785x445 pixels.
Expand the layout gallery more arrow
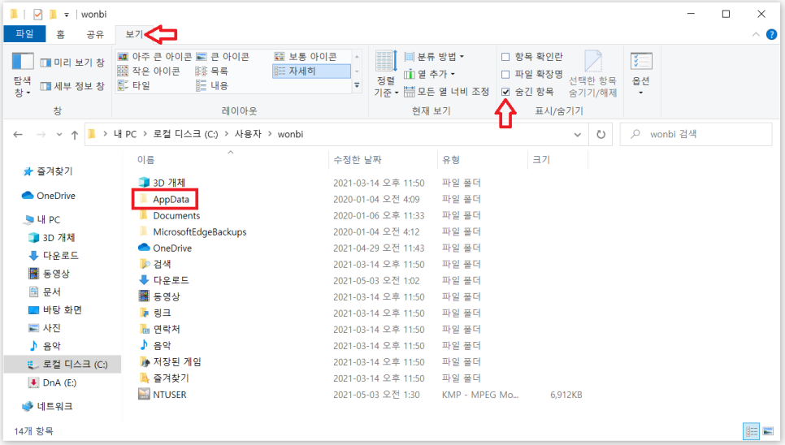(x=357, y=85)
